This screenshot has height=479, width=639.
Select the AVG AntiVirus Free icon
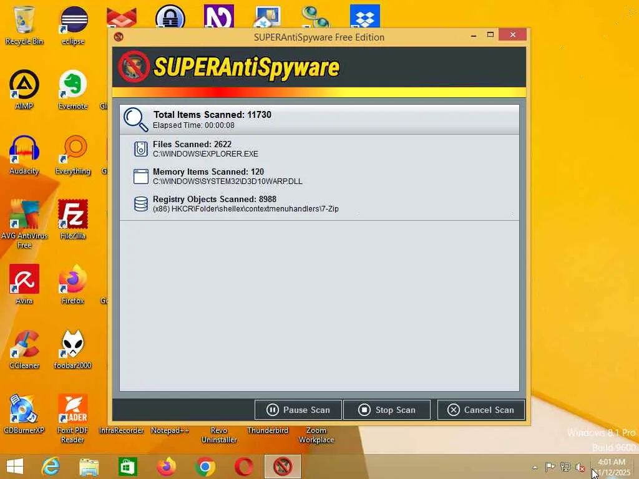(x=24, y=224)
